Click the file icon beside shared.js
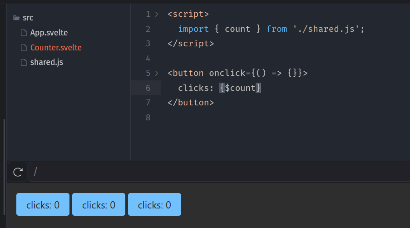 click(24, 62)
